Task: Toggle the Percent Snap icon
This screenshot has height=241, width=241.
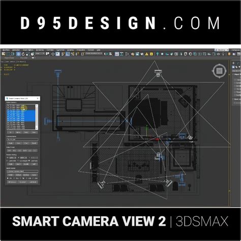Action: [x=73, y=54]
